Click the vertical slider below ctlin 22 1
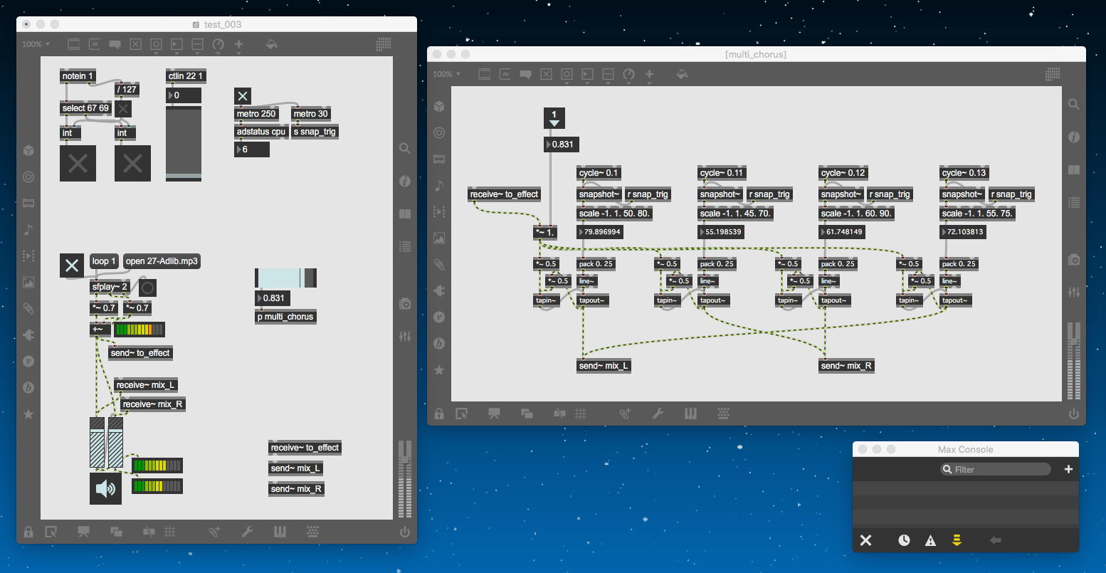The height and width of the screenshot is (573, 1106). click(x=184, y=144)
